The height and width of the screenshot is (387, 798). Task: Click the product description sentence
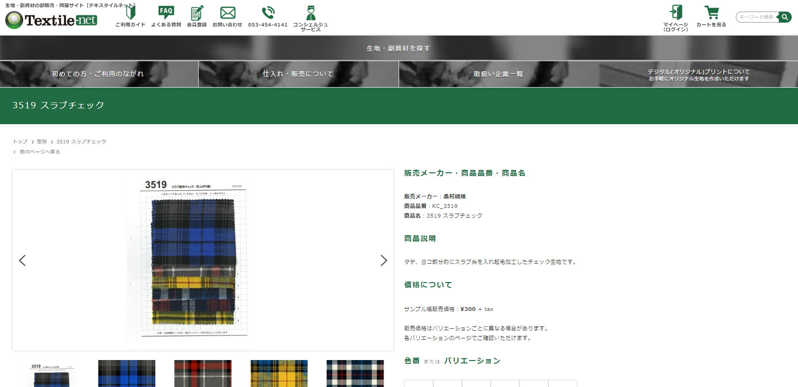coord(491,262)
